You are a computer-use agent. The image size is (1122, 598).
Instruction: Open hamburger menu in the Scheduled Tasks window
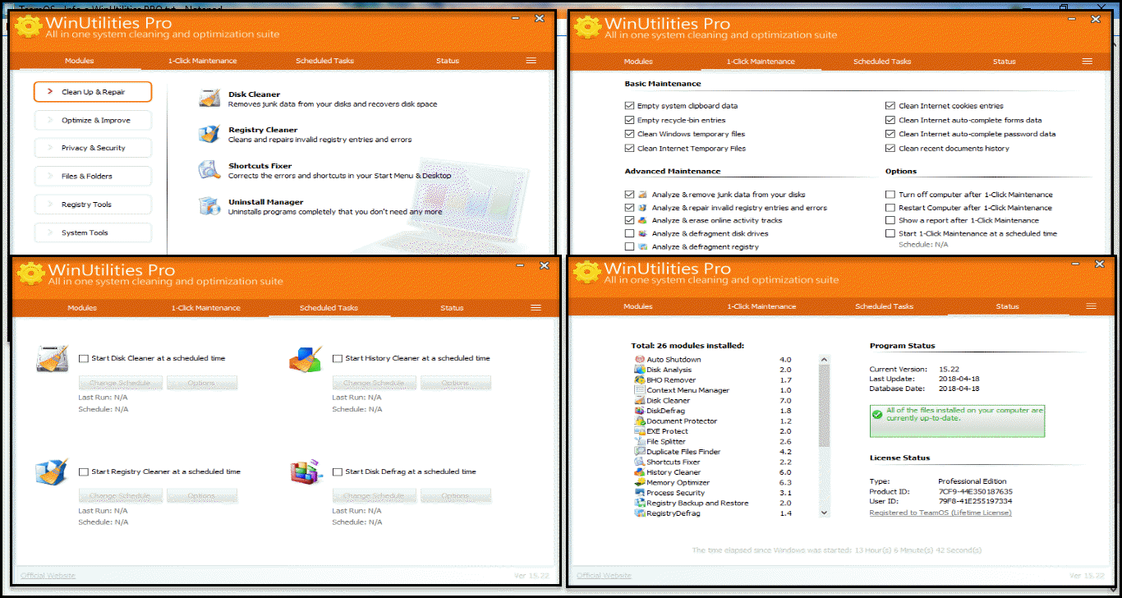pos(536,308)
